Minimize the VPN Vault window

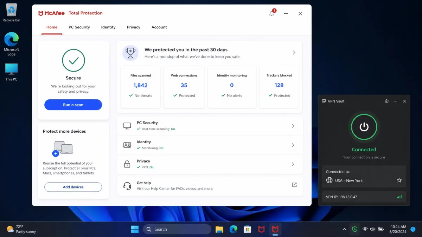[396, 101]
